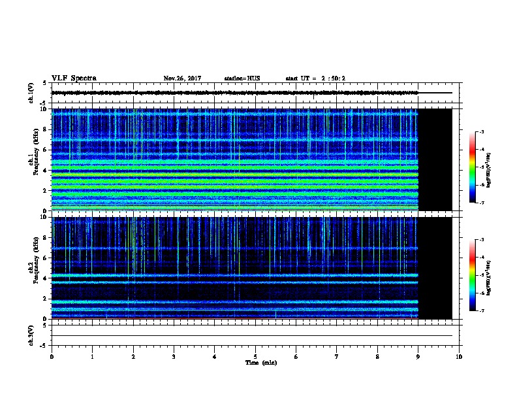
Task: Click the ch.1 color bar 'log(PSD)' label
Action: point(489,171)
